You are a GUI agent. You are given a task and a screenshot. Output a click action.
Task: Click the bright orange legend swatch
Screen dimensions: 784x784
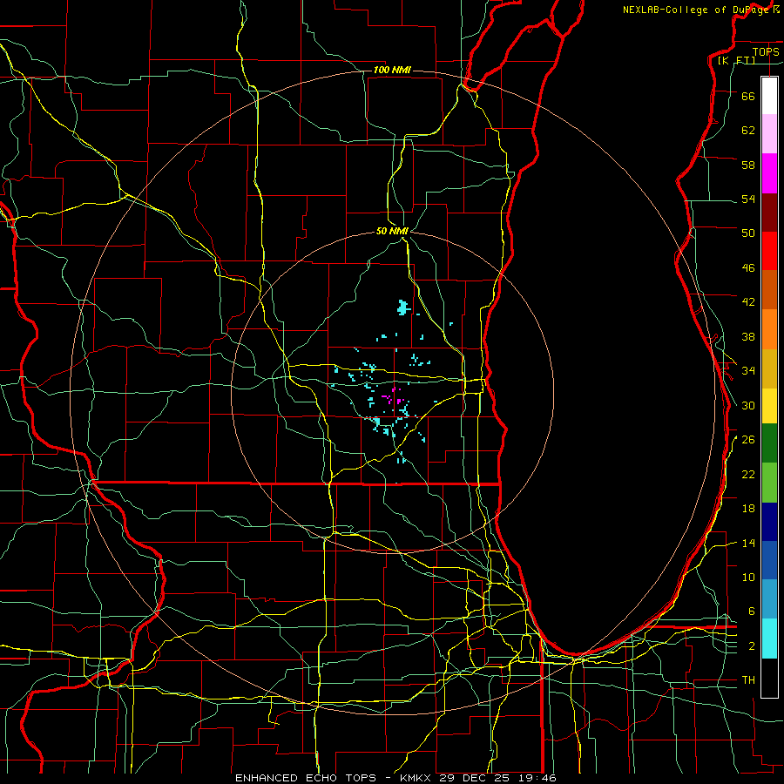coord(769,329)
